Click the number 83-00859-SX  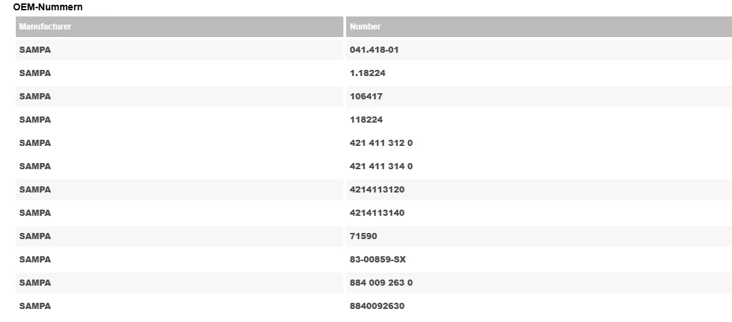[378, 260]
